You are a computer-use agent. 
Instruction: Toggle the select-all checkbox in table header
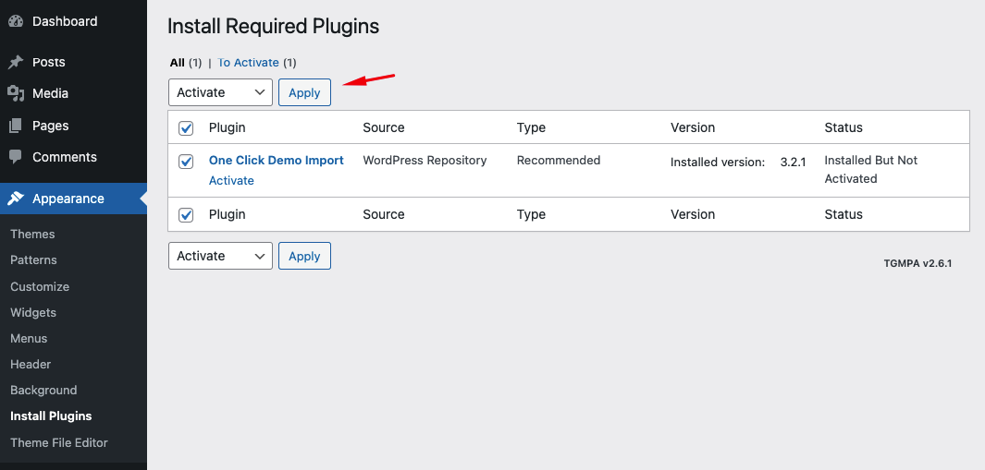coord(186,128)
